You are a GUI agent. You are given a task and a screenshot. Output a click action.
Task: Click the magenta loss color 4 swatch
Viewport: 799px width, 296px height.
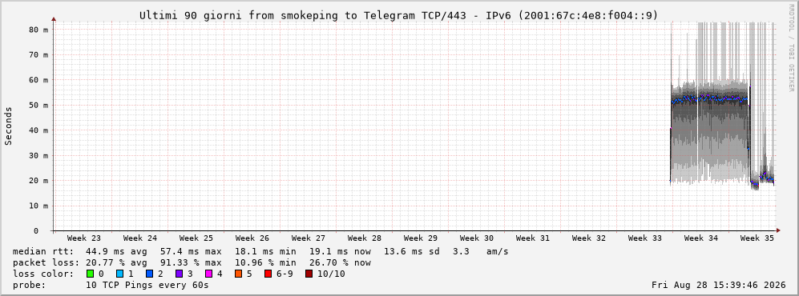coord(209,274)
